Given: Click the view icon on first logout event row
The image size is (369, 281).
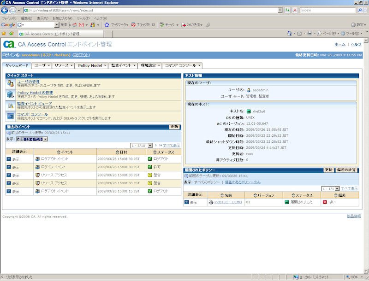Looking at the screenshot, I should tap(9, 159).
